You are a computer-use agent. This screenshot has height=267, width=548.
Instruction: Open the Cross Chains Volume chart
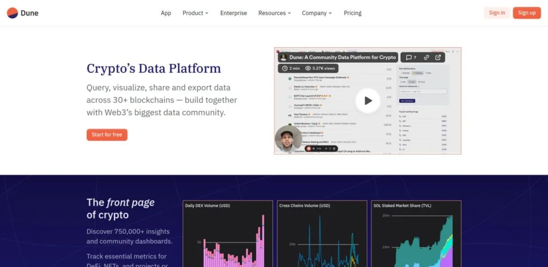pyautogui.click(x=322, y=233)
